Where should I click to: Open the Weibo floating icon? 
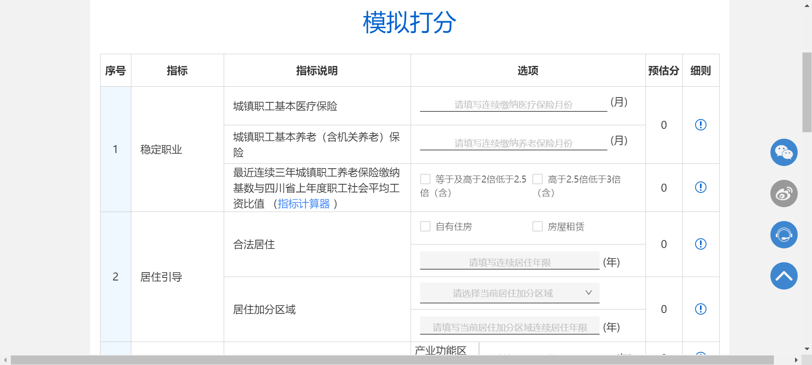click(784, 194)
